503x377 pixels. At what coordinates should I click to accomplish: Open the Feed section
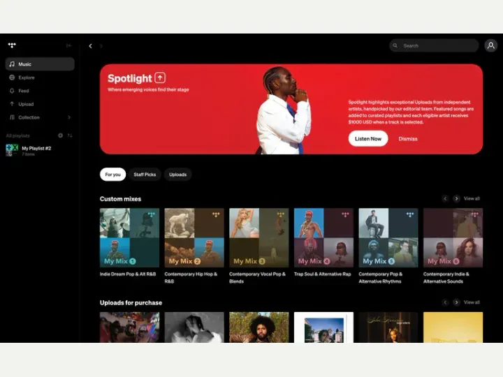[x=40, y=91]
